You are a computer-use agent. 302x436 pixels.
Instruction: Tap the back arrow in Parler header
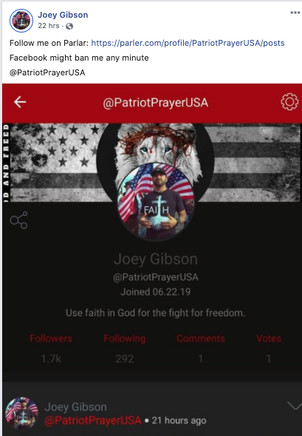pyautogui.click(x=20, y=102)
